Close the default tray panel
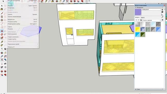This screenshot has width=167, height=94. tap(164, 5)
